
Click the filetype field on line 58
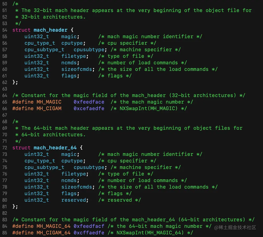[x=73, y=56]
